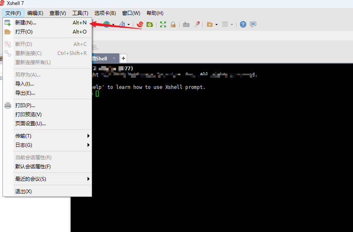Viewport: 353px width, 232px height.
Task: Close the Shell session tab
Action: coord(114,58)
